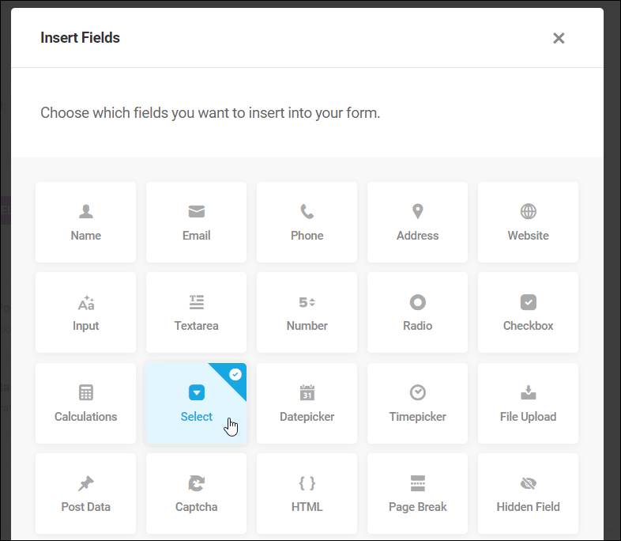The width and height of the screenshot is (621, 541).
Task: Close the Insert Fields dialog
Action: pos(559,38)
